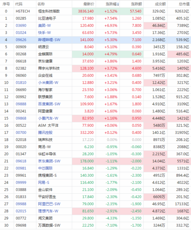Open stock code link 02015
The image size is (191, 230).
point(21,211)
